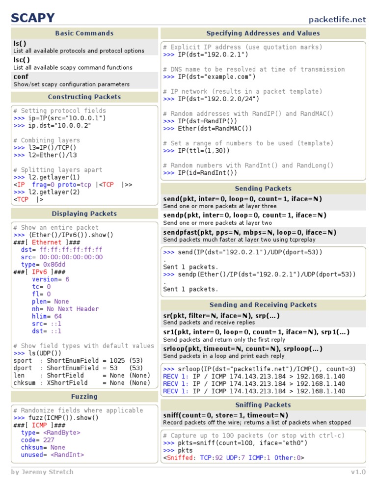Click the dst= ff:ff:ff:ff:ff:ff field

62,249
